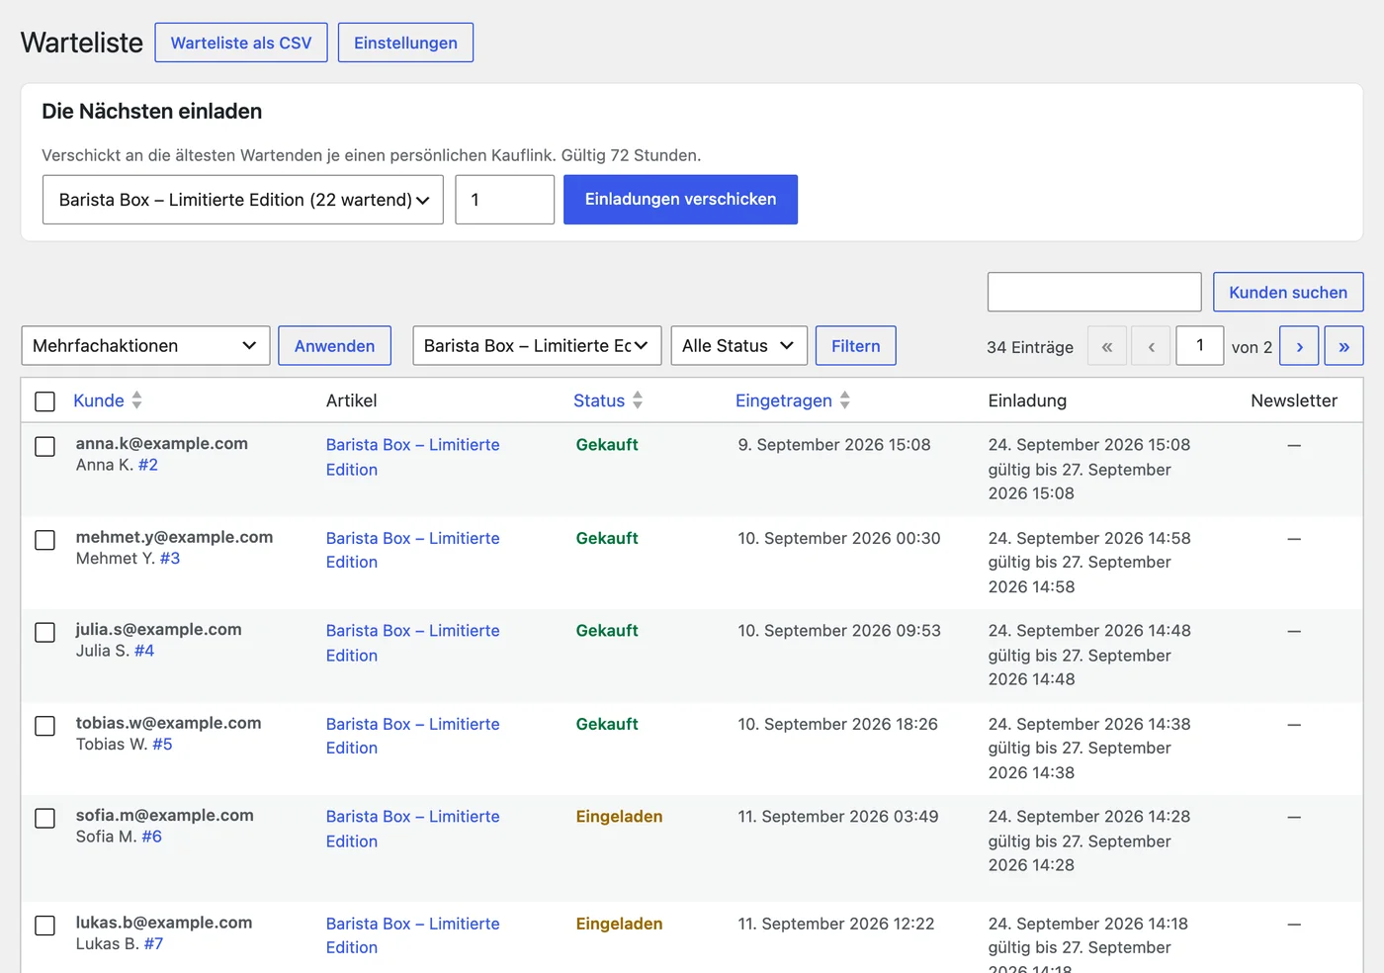
Task: Sort the table by Kunde header link
Action: tap(99, 400)
